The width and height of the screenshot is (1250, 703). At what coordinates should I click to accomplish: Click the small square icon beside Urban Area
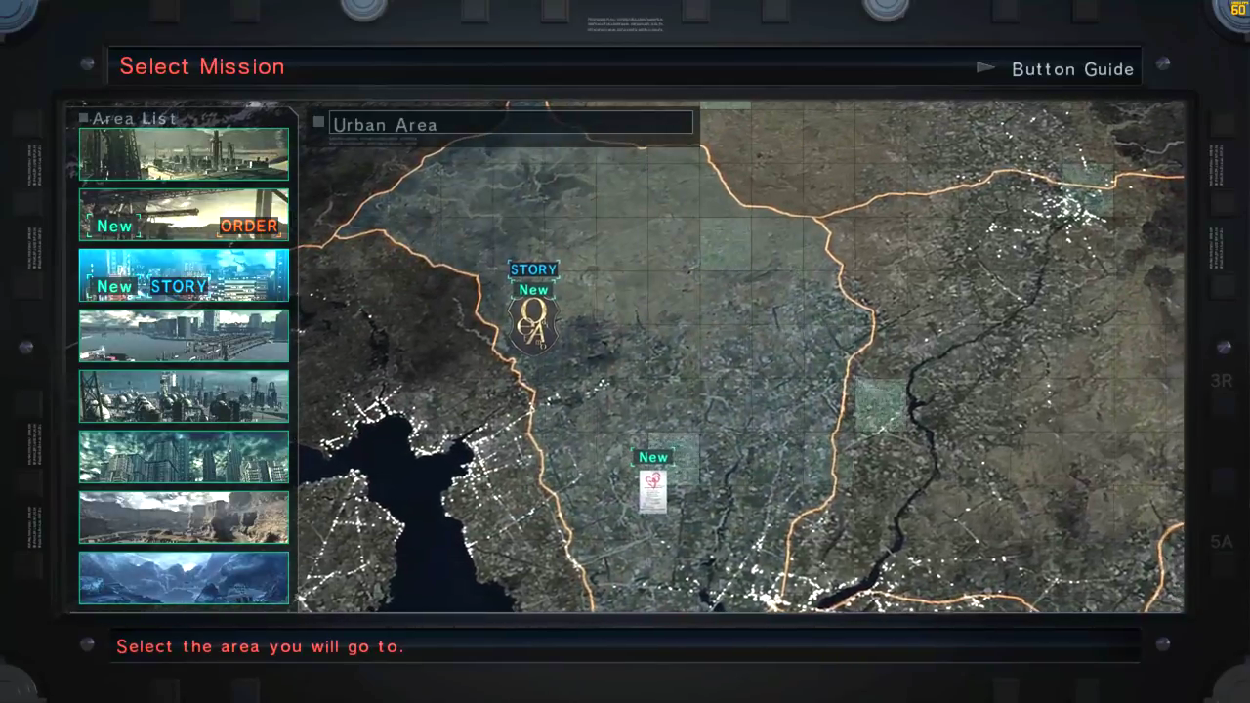tap(318, 122)
